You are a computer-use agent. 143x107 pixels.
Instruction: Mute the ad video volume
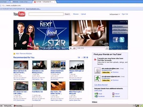click(74, 48)
